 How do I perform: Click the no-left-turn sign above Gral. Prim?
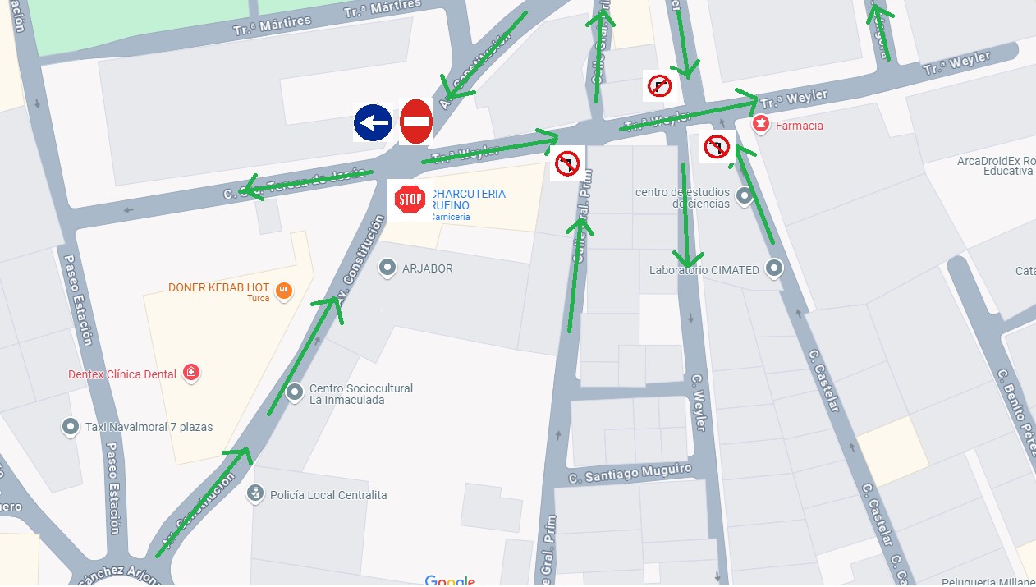point(567,163)
